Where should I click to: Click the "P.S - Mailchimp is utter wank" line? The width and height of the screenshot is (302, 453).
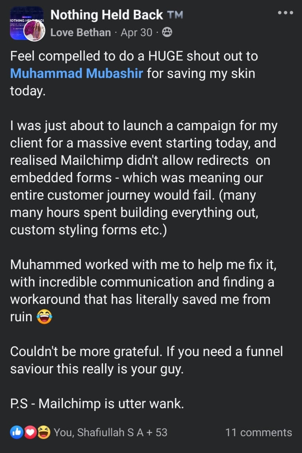coord(97,403)
